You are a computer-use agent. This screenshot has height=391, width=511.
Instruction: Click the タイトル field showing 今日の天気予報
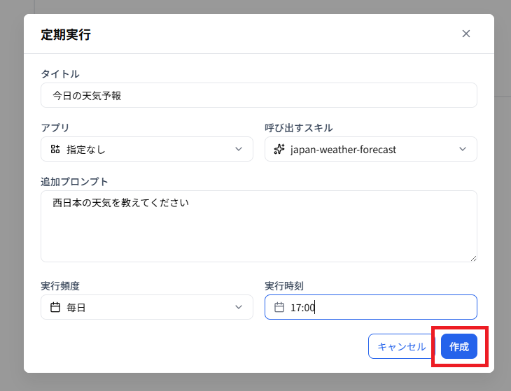click(259, 95)
